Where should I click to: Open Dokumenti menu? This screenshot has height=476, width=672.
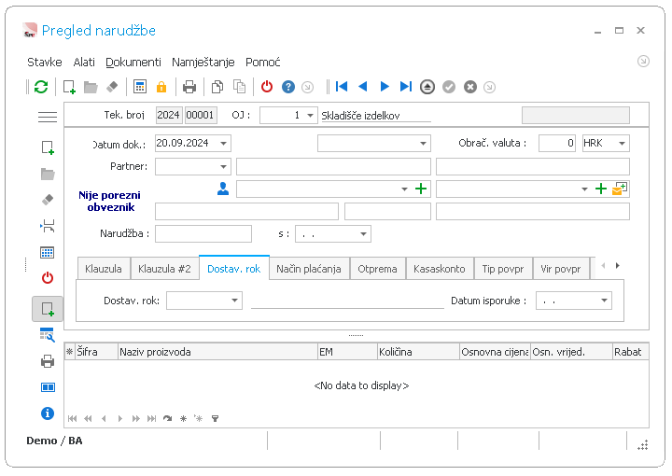(x=133, y=63)
